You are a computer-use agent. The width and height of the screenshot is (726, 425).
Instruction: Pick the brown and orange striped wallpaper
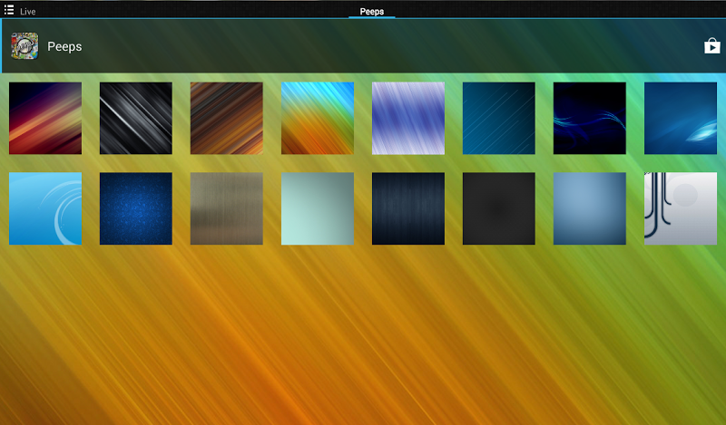(x=227, y=119)
